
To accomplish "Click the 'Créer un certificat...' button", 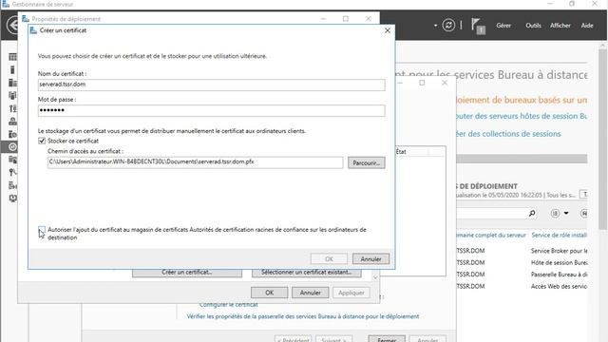I will [187, 273].
